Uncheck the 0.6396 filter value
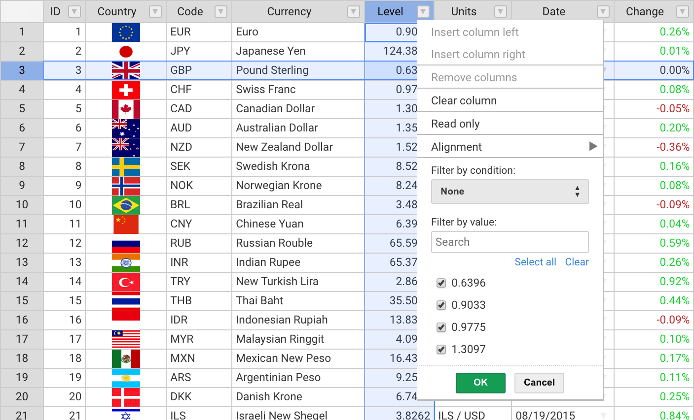The image size is (694, 420). pyautogui.click(x=441, y=283)
